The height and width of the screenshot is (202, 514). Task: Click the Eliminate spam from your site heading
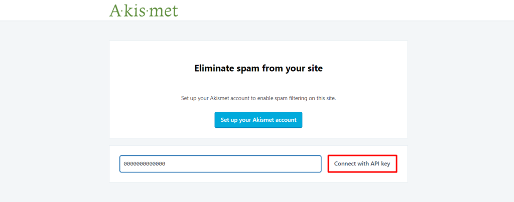pyautogui.click(x=258, y=68)
